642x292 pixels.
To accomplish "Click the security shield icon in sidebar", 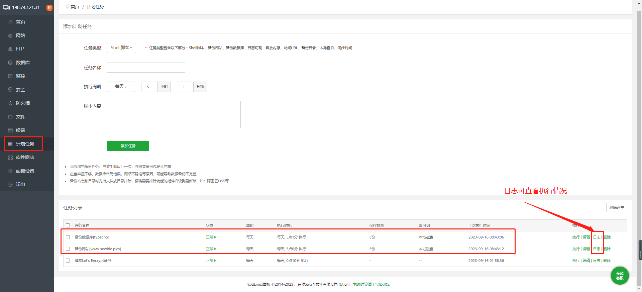I will tap(10, 90).
